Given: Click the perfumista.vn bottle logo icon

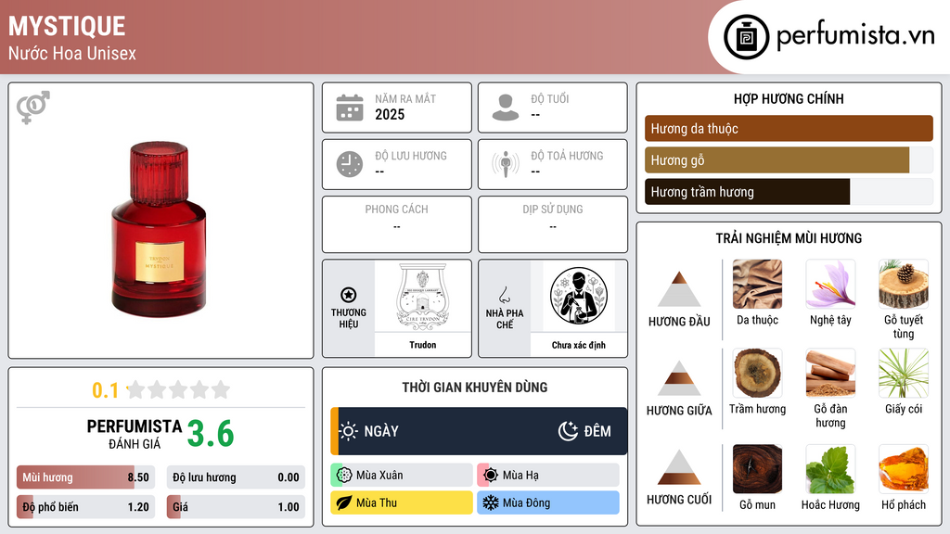Looking at the screenshot, I should [x=747, y=37].
